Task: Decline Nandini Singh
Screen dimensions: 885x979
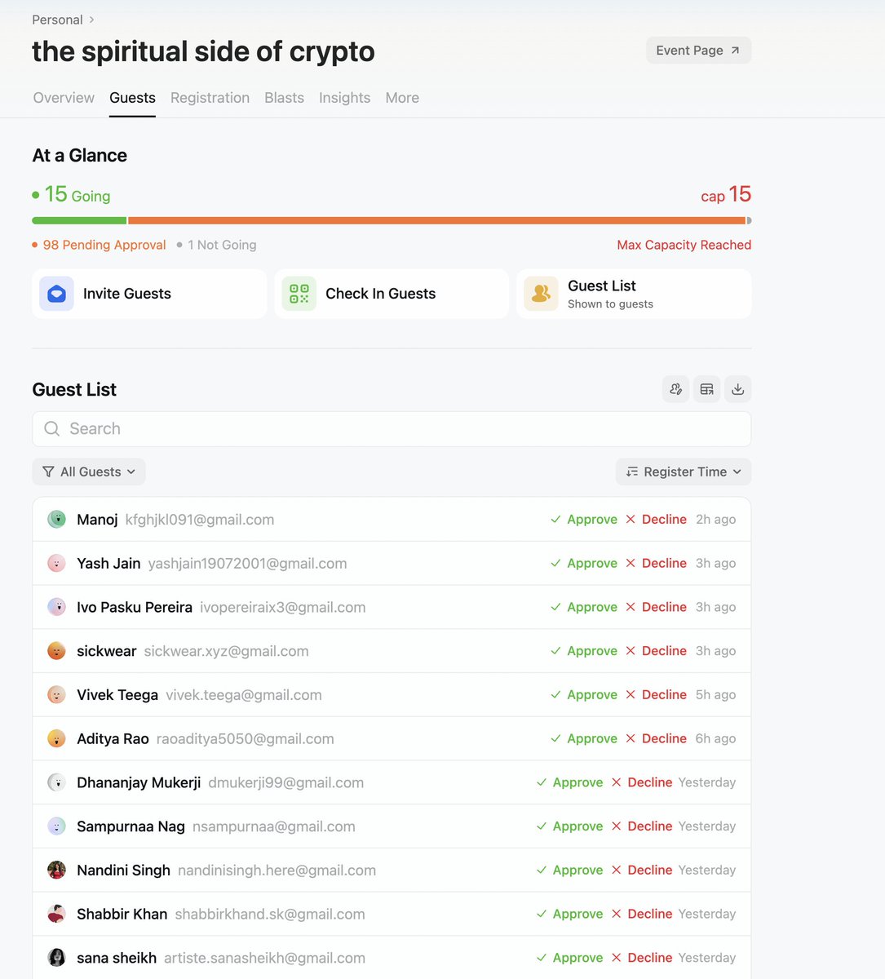Action: [642, 870]
